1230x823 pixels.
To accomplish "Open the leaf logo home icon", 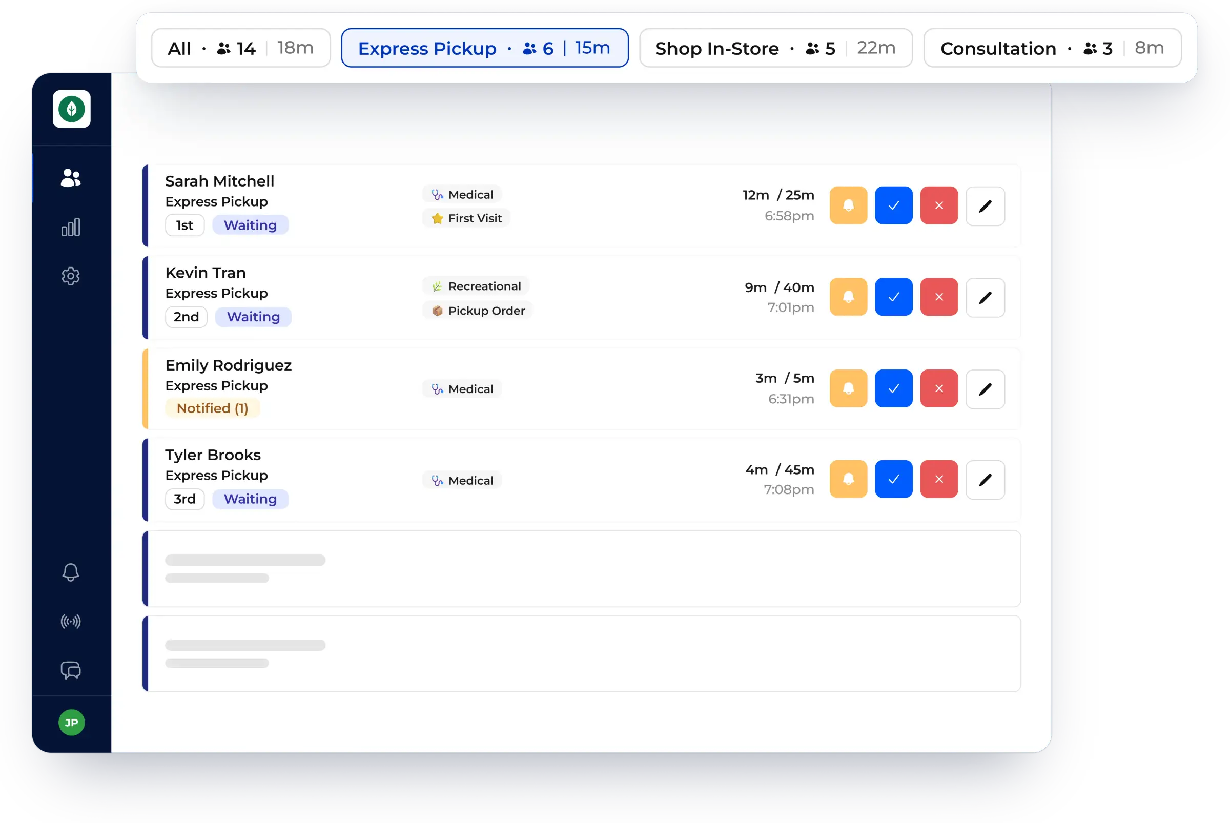I will (x=71, y=109).
